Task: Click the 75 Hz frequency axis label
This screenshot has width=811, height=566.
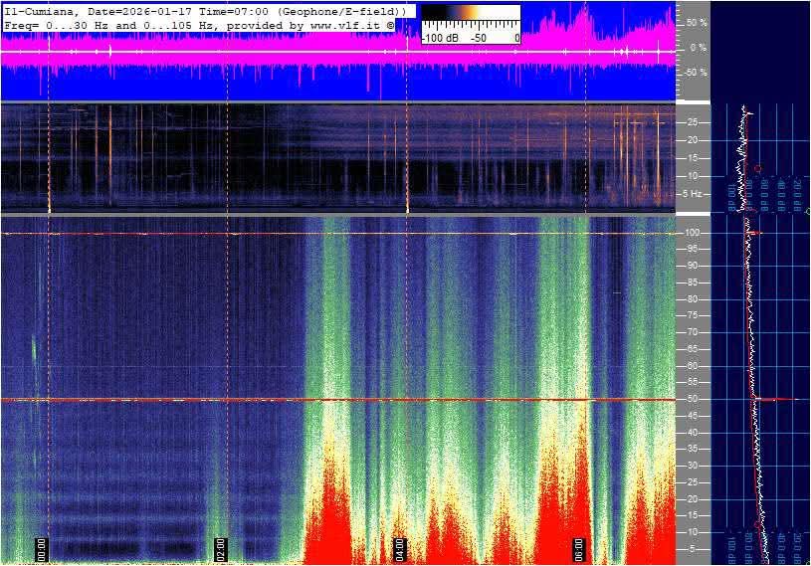Action: coord(692,316)
